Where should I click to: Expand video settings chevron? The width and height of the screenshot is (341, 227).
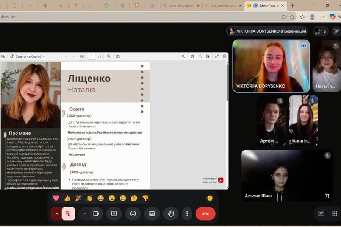[x=85, y=214]
